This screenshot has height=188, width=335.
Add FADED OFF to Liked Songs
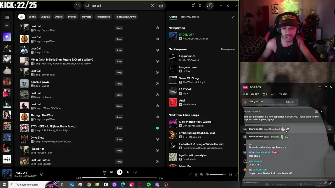click(42, 174)
